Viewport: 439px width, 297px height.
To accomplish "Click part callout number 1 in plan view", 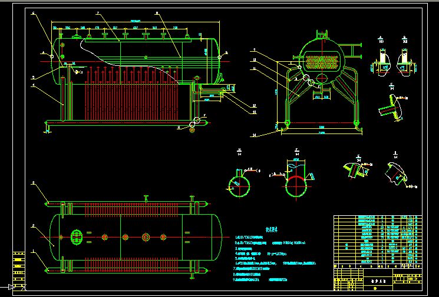I will pos(34,251).
